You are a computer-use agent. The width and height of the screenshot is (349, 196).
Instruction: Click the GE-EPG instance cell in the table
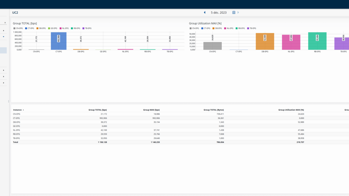(x=16, y=126)
